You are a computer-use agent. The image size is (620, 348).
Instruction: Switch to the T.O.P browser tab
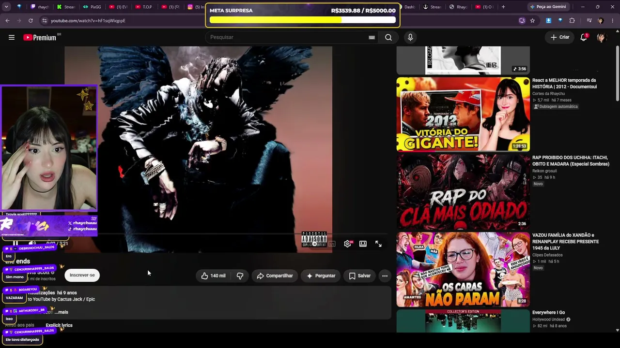click(144, 7)
